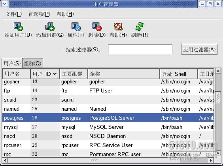The width and height of the screenshot is (223, 166).
Task: Minimize the User Manager window
Action: tap(202, 4)
